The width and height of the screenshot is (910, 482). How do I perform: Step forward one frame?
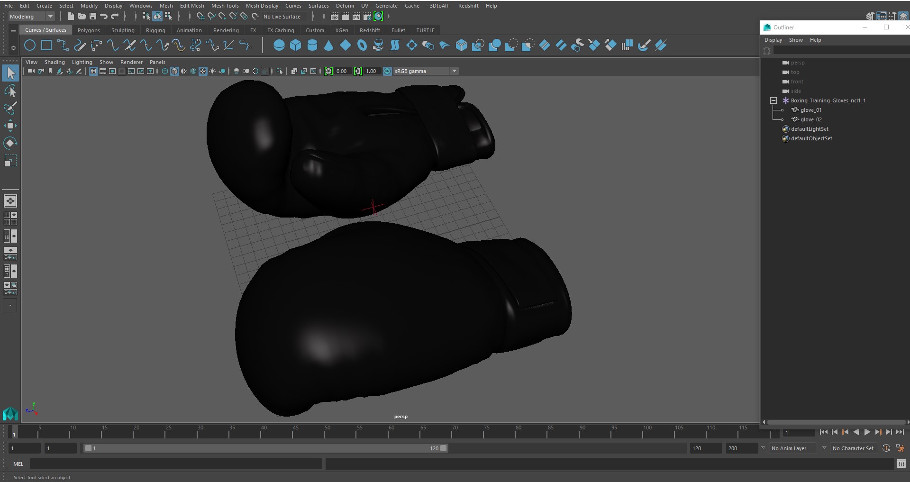889,432
